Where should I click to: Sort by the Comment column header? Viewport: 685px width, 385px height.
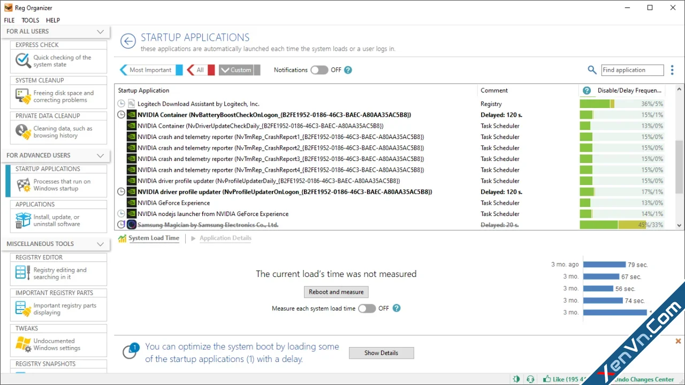pyautogui.click(x=528, y=90)
